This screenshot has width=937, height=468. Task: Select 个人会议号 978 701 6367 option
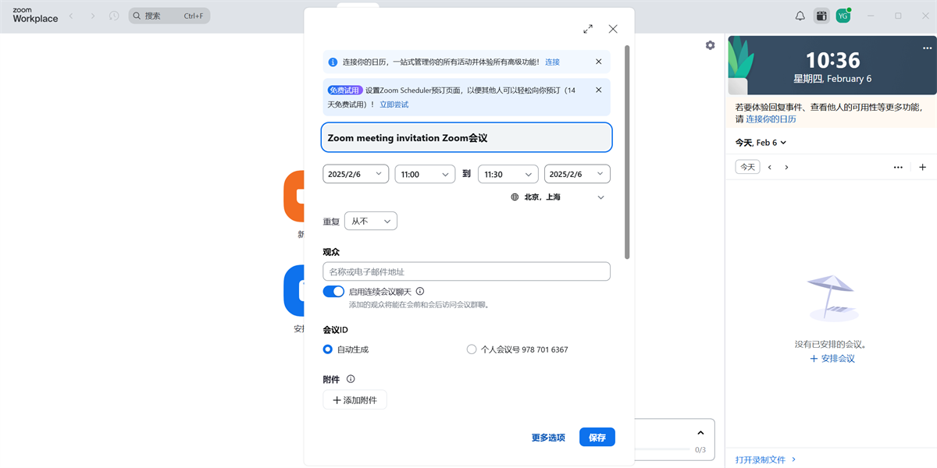point(472,349)
